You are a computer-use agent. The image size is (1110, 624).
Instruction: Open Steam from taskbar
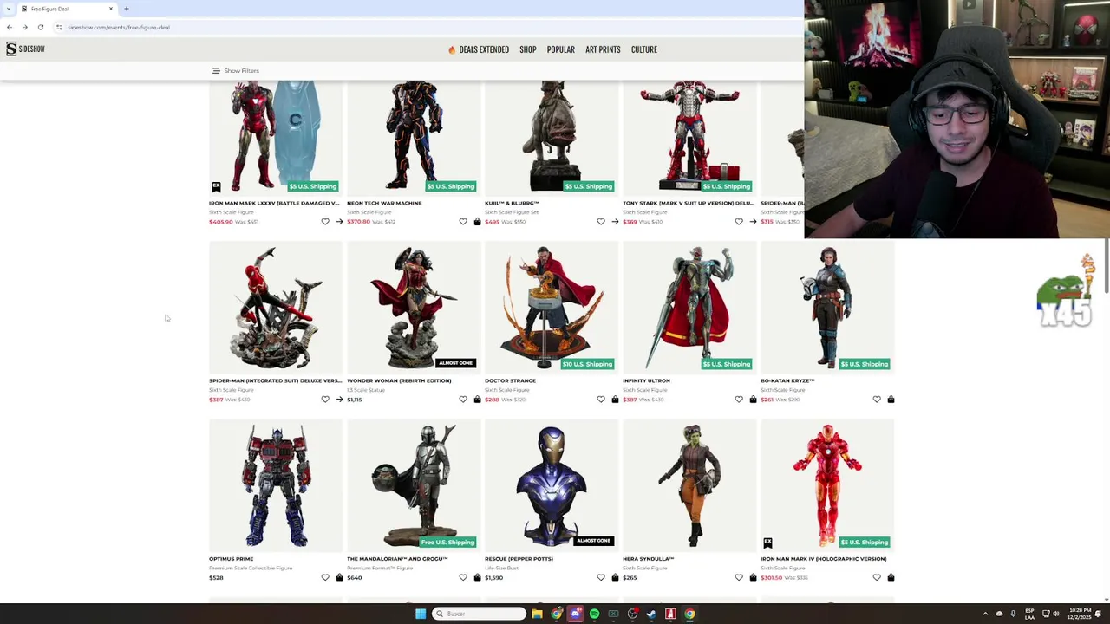coord(651,614)
